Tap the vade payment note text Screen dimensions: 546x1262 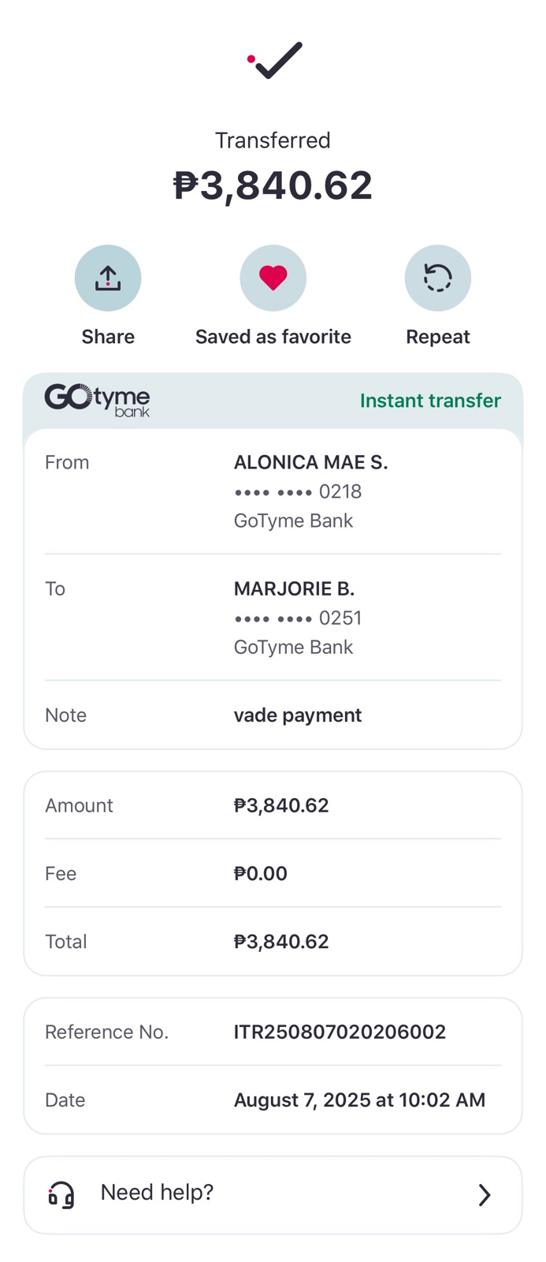tap(298, 715)
